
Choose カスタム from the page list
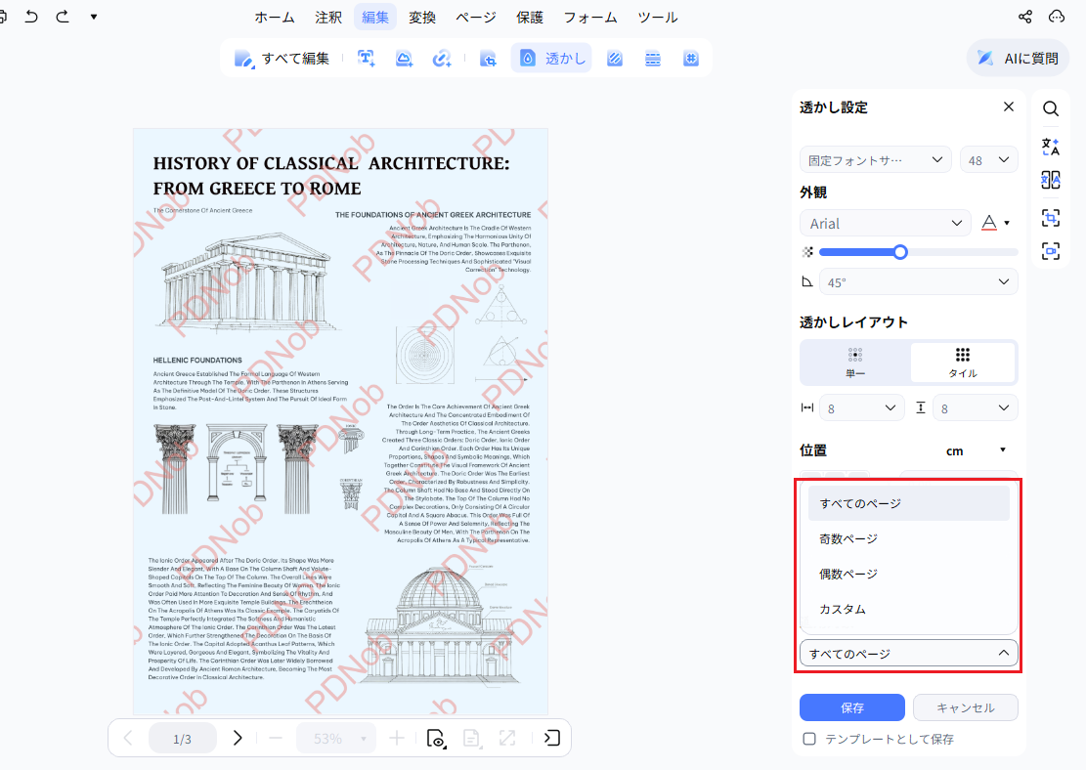pos(909,610)
